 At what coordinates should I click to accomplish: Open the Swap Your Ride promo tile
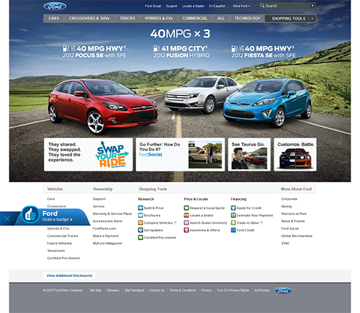click(89, 155)
